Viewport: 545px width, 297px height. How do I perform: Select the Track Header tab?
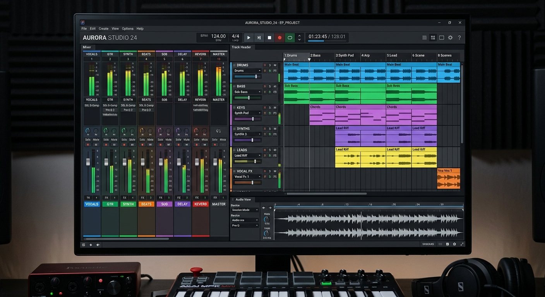(x=241, y=47)
